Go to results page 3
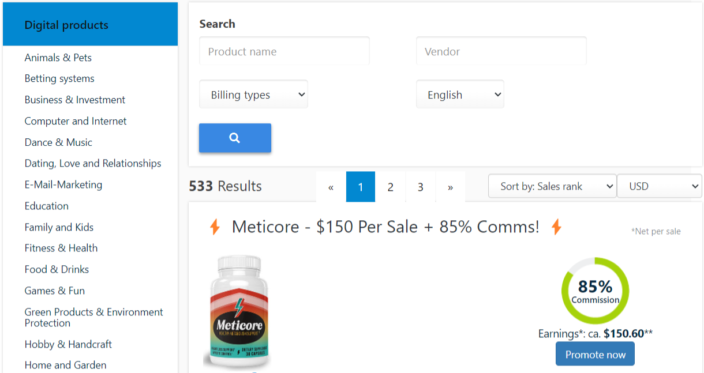The image size is (704, 373). point(421,187)
